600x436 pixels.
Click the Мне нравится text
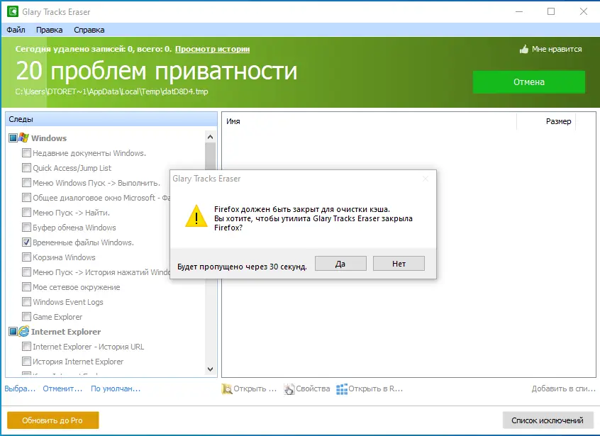tap(557, 49)
